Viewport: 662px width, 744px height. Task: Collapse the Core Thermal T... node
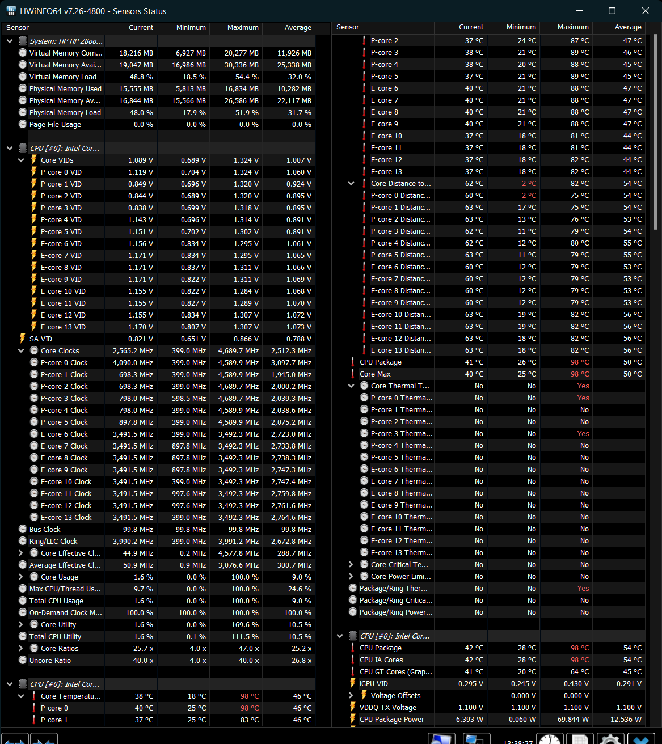[351, 386]
